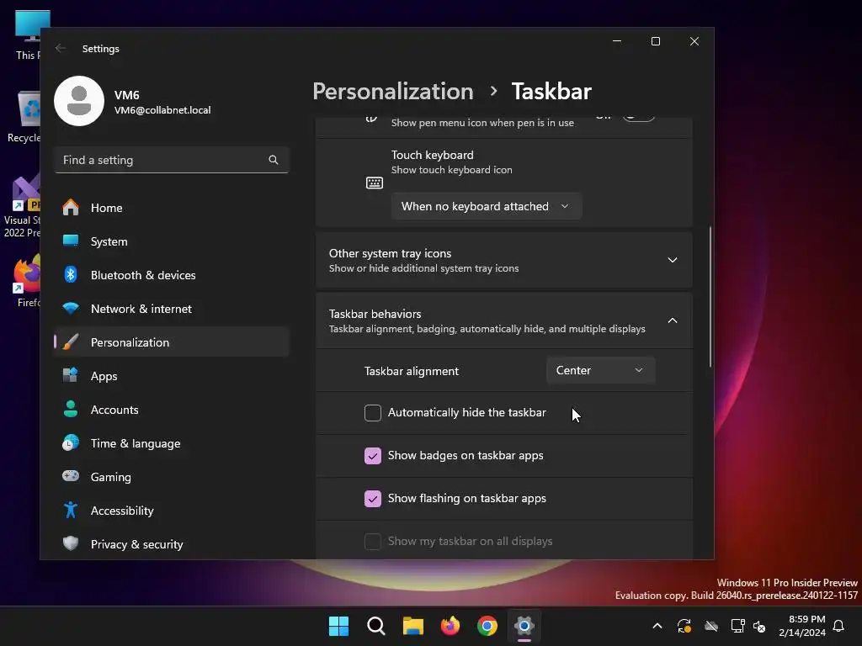862x646 pixels.
Task: Click the Taskbar alignment label
Action: tap(411, 371)
